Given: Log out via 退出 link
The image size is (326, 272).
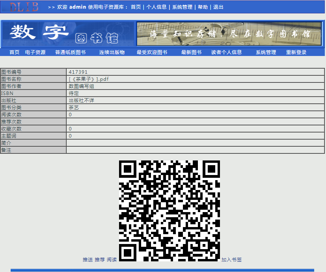Looking at the screenshot, I should coord(218,7).
